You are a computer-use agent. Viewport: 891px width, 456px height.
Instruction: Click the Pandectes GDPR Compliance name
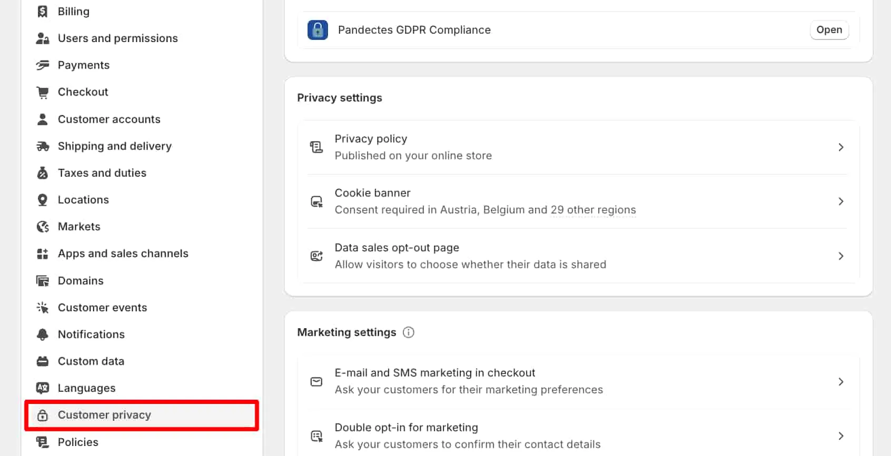coord(414,30)
